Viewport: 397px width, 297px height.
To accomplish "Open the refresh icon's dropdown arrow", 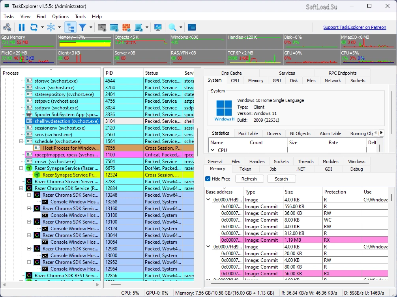I will coord(42,27).
